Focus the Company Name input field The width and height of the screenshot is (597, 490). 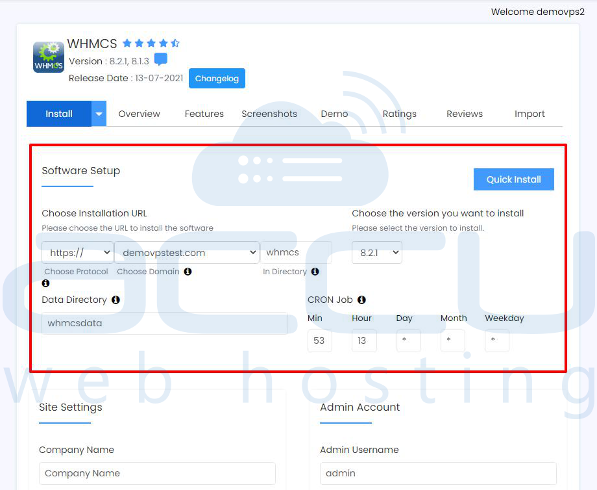tap(157, 473)
